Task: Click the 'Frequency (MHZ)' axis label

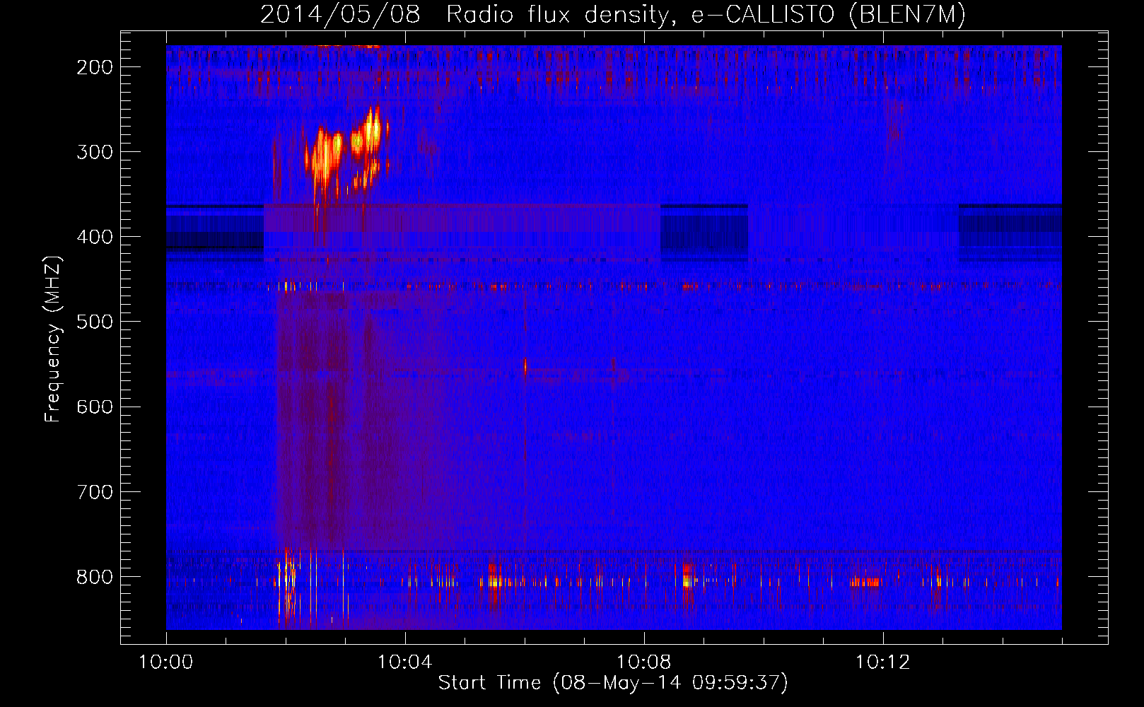Action: tap(53, 339)
